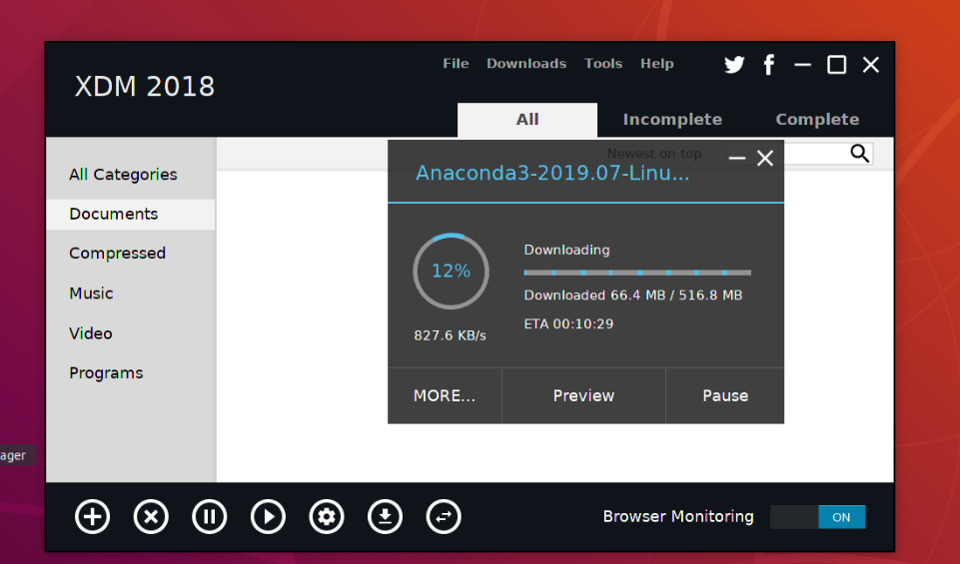Open the Tools menu
Viewport: 960px width, 564px height.
603,64
